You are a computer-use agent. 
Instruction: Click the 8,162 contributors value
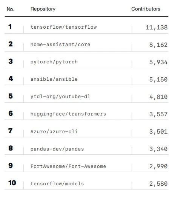point(158,45)
